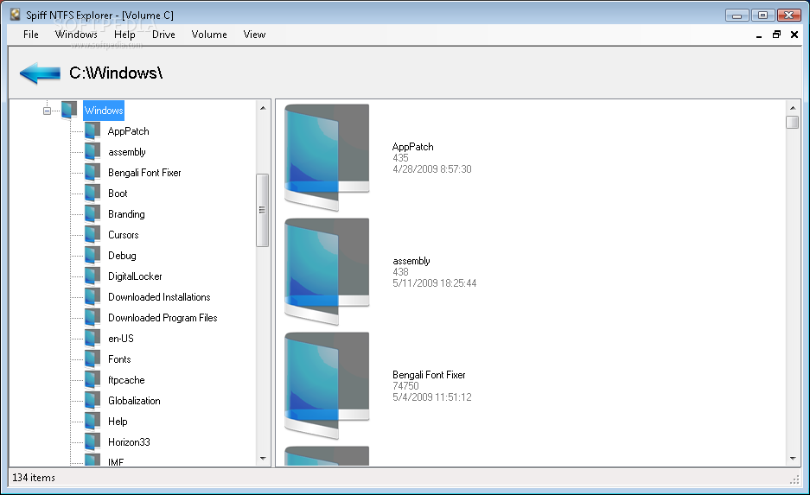The image size is (810, 495).
Task: Click the Downloaded Program Files folder icon
Action: click(92, 317)
